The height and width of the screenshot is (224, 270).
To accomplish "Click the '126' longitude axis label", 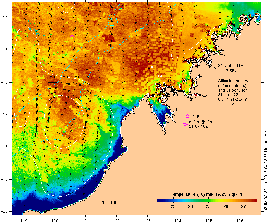I will click(x=240, y=221).
